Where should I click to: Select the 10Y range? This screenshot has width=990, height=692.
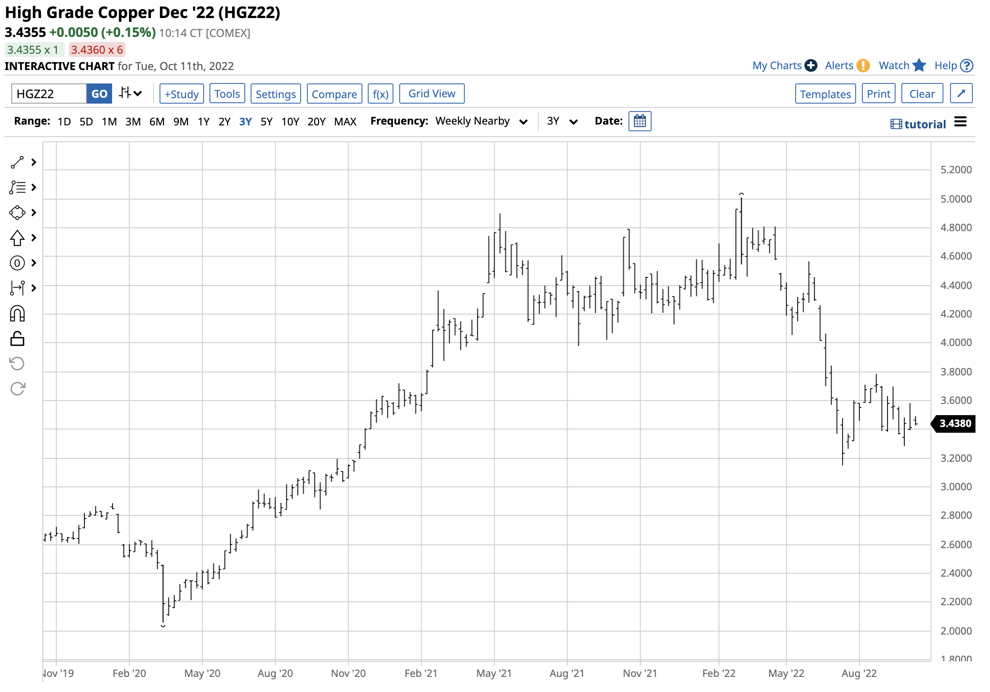pos(290,122)
